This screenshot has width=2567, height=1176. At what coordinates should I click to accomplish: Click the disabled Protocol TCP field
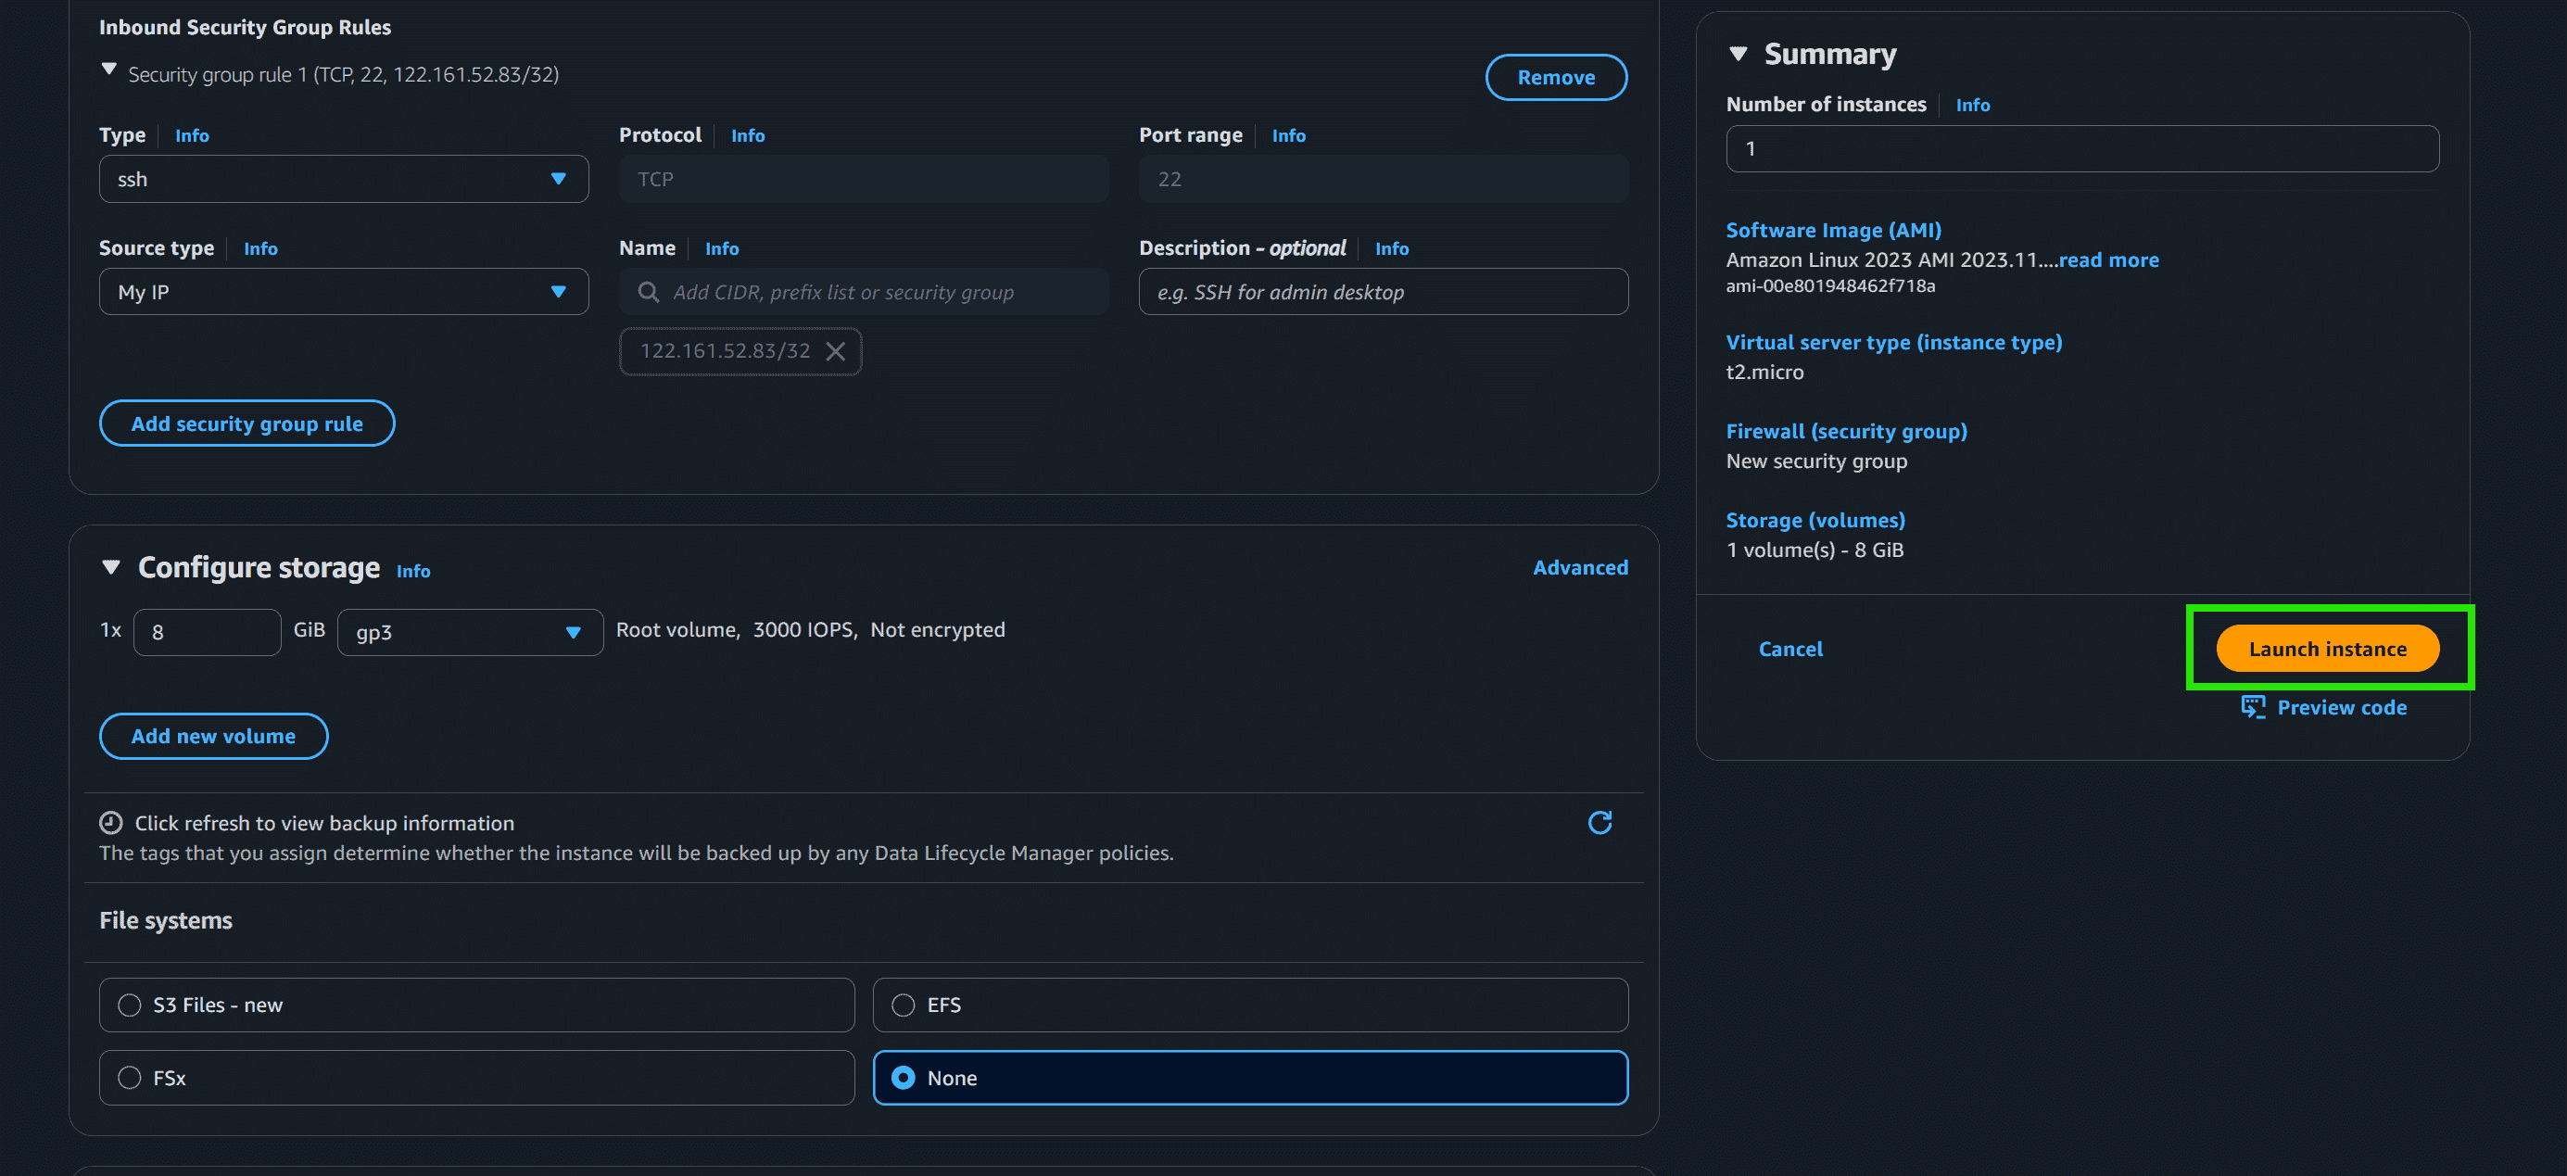[863, 180]
